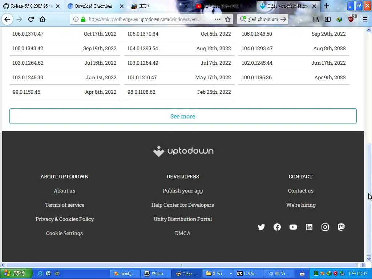Open DMCA link
Image resolution: width=372 pixels, height=279 pixels.
tap(183, 233)
